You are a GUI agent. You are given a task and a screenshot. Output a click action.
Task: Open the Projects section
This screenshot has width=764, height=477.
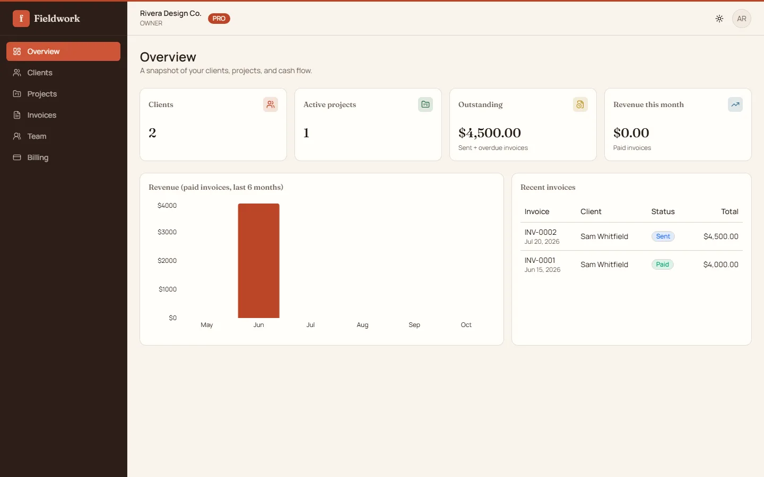click(x=63, y=94)
